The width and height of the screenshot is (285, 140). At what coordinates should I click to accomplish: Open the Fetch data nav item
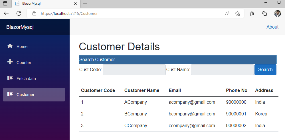[34, 79]
